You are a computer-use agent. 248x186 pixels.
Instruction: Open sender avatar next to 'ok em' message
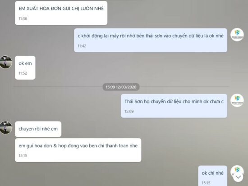[6, 62]
